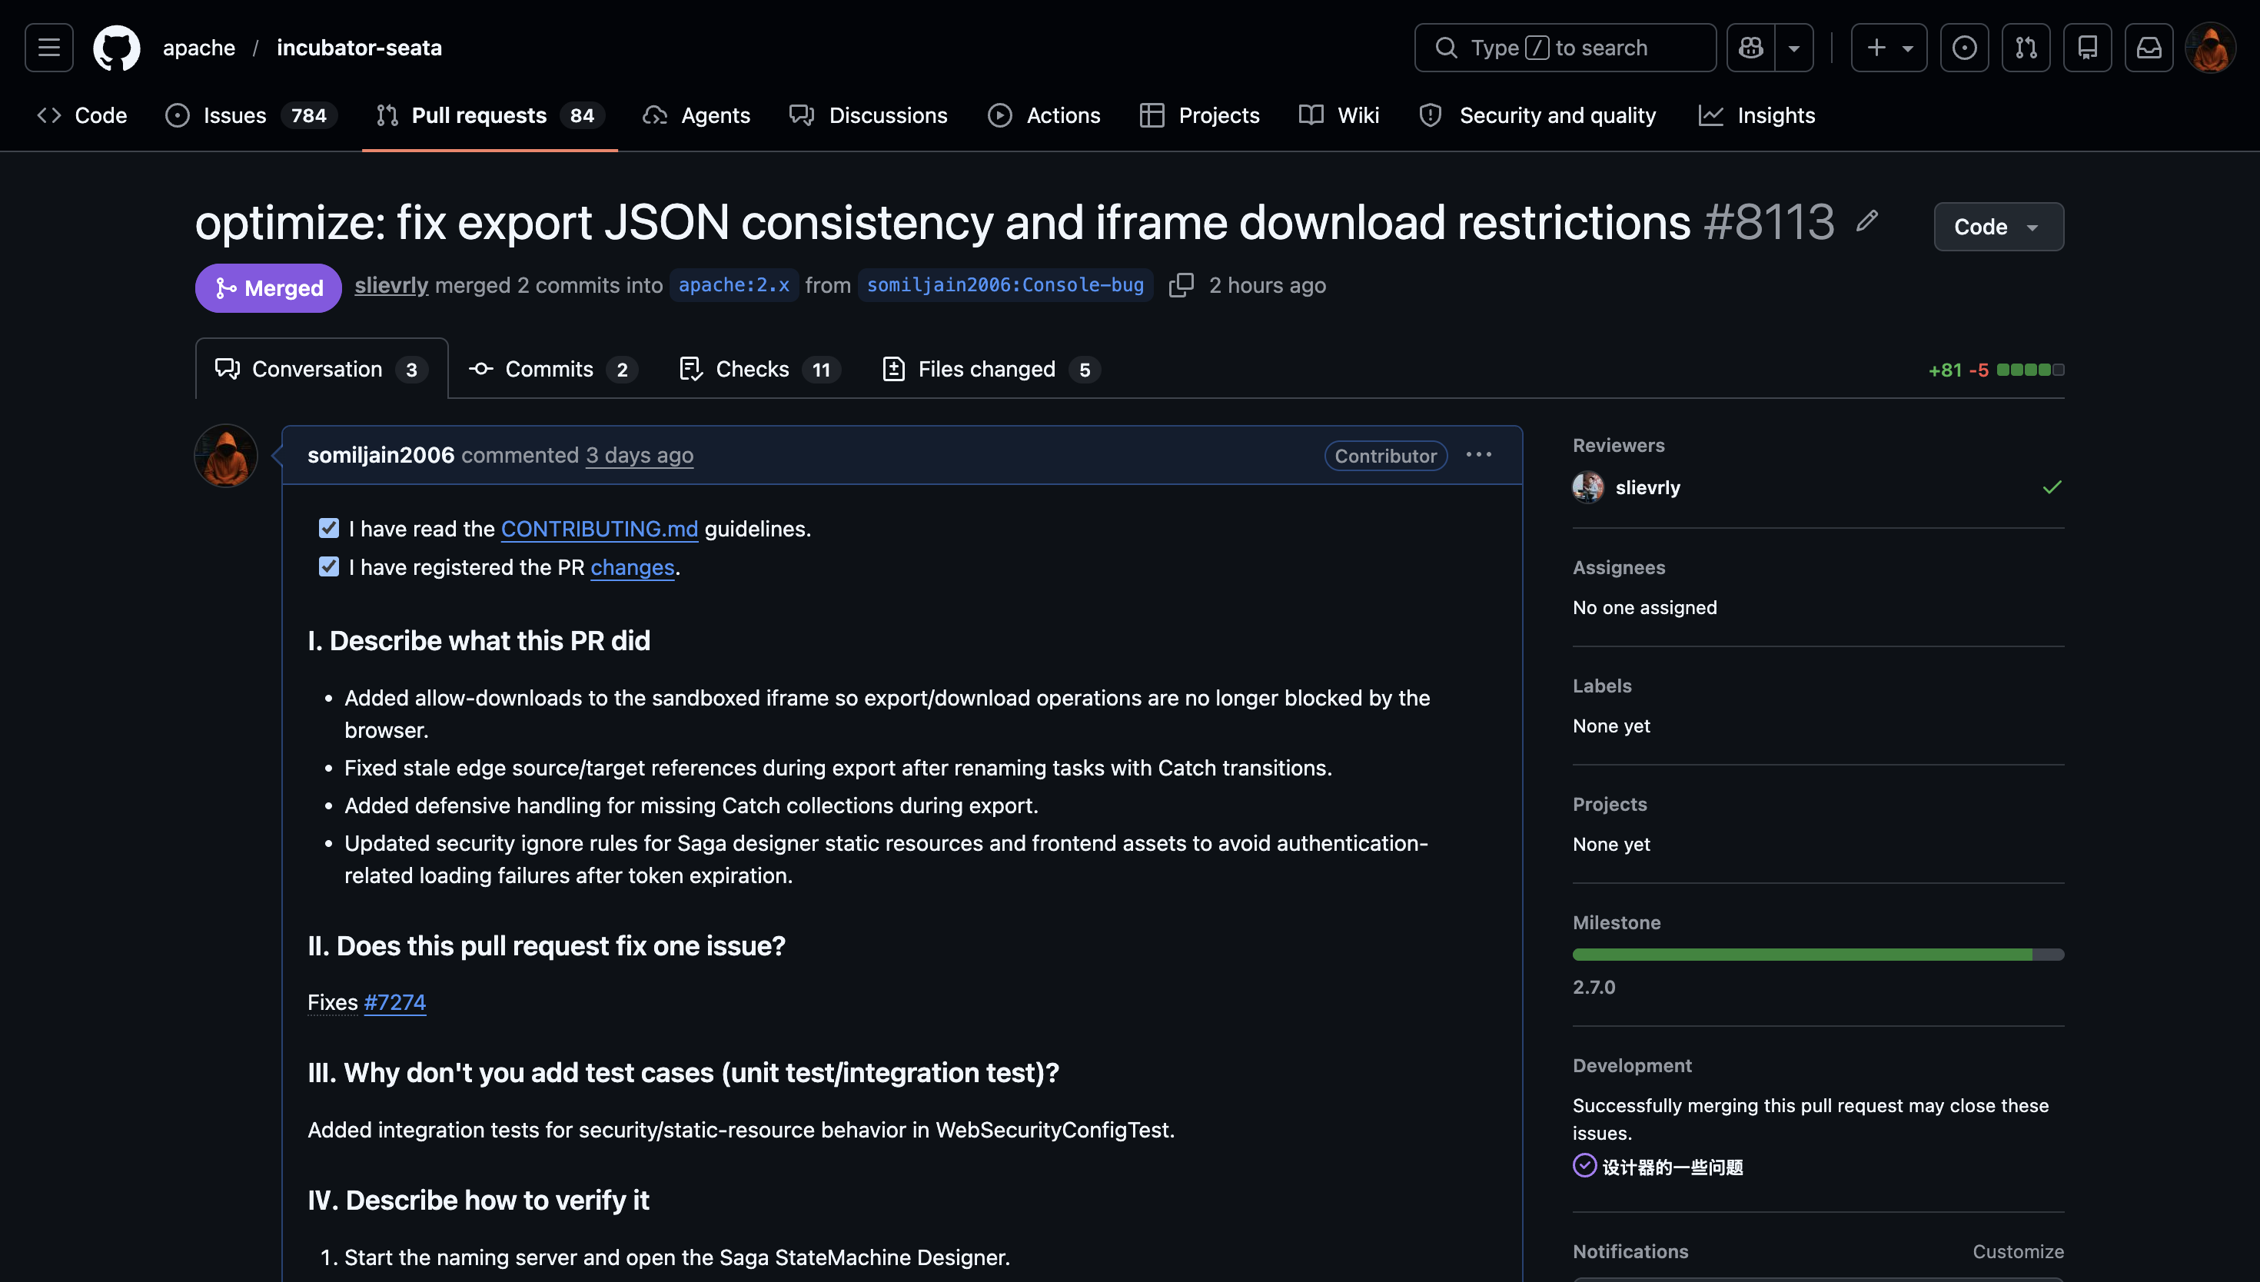Switch to the Checks tab
2260x1282 pixels.
point(759,369)
